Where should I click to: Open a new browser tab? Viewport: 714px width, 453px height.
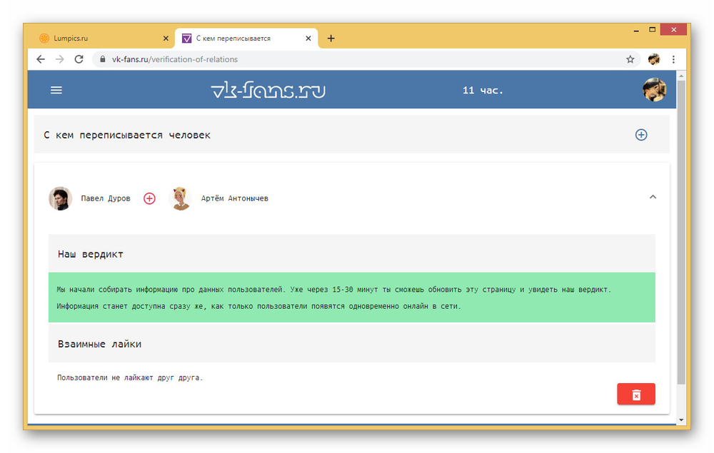pyautogui.click(x=331, y=39)
